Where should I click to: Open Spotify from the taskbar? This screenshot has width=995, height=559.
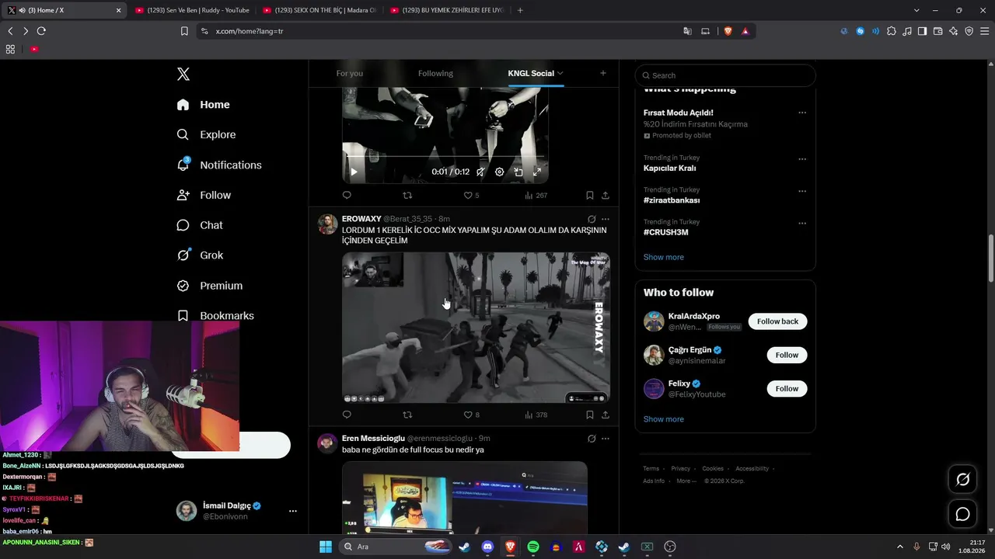point(533,547)
